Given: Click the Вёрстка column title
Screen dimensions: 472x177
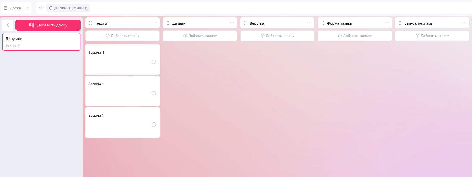Looking at the screenshot, I should pos(257,23).
